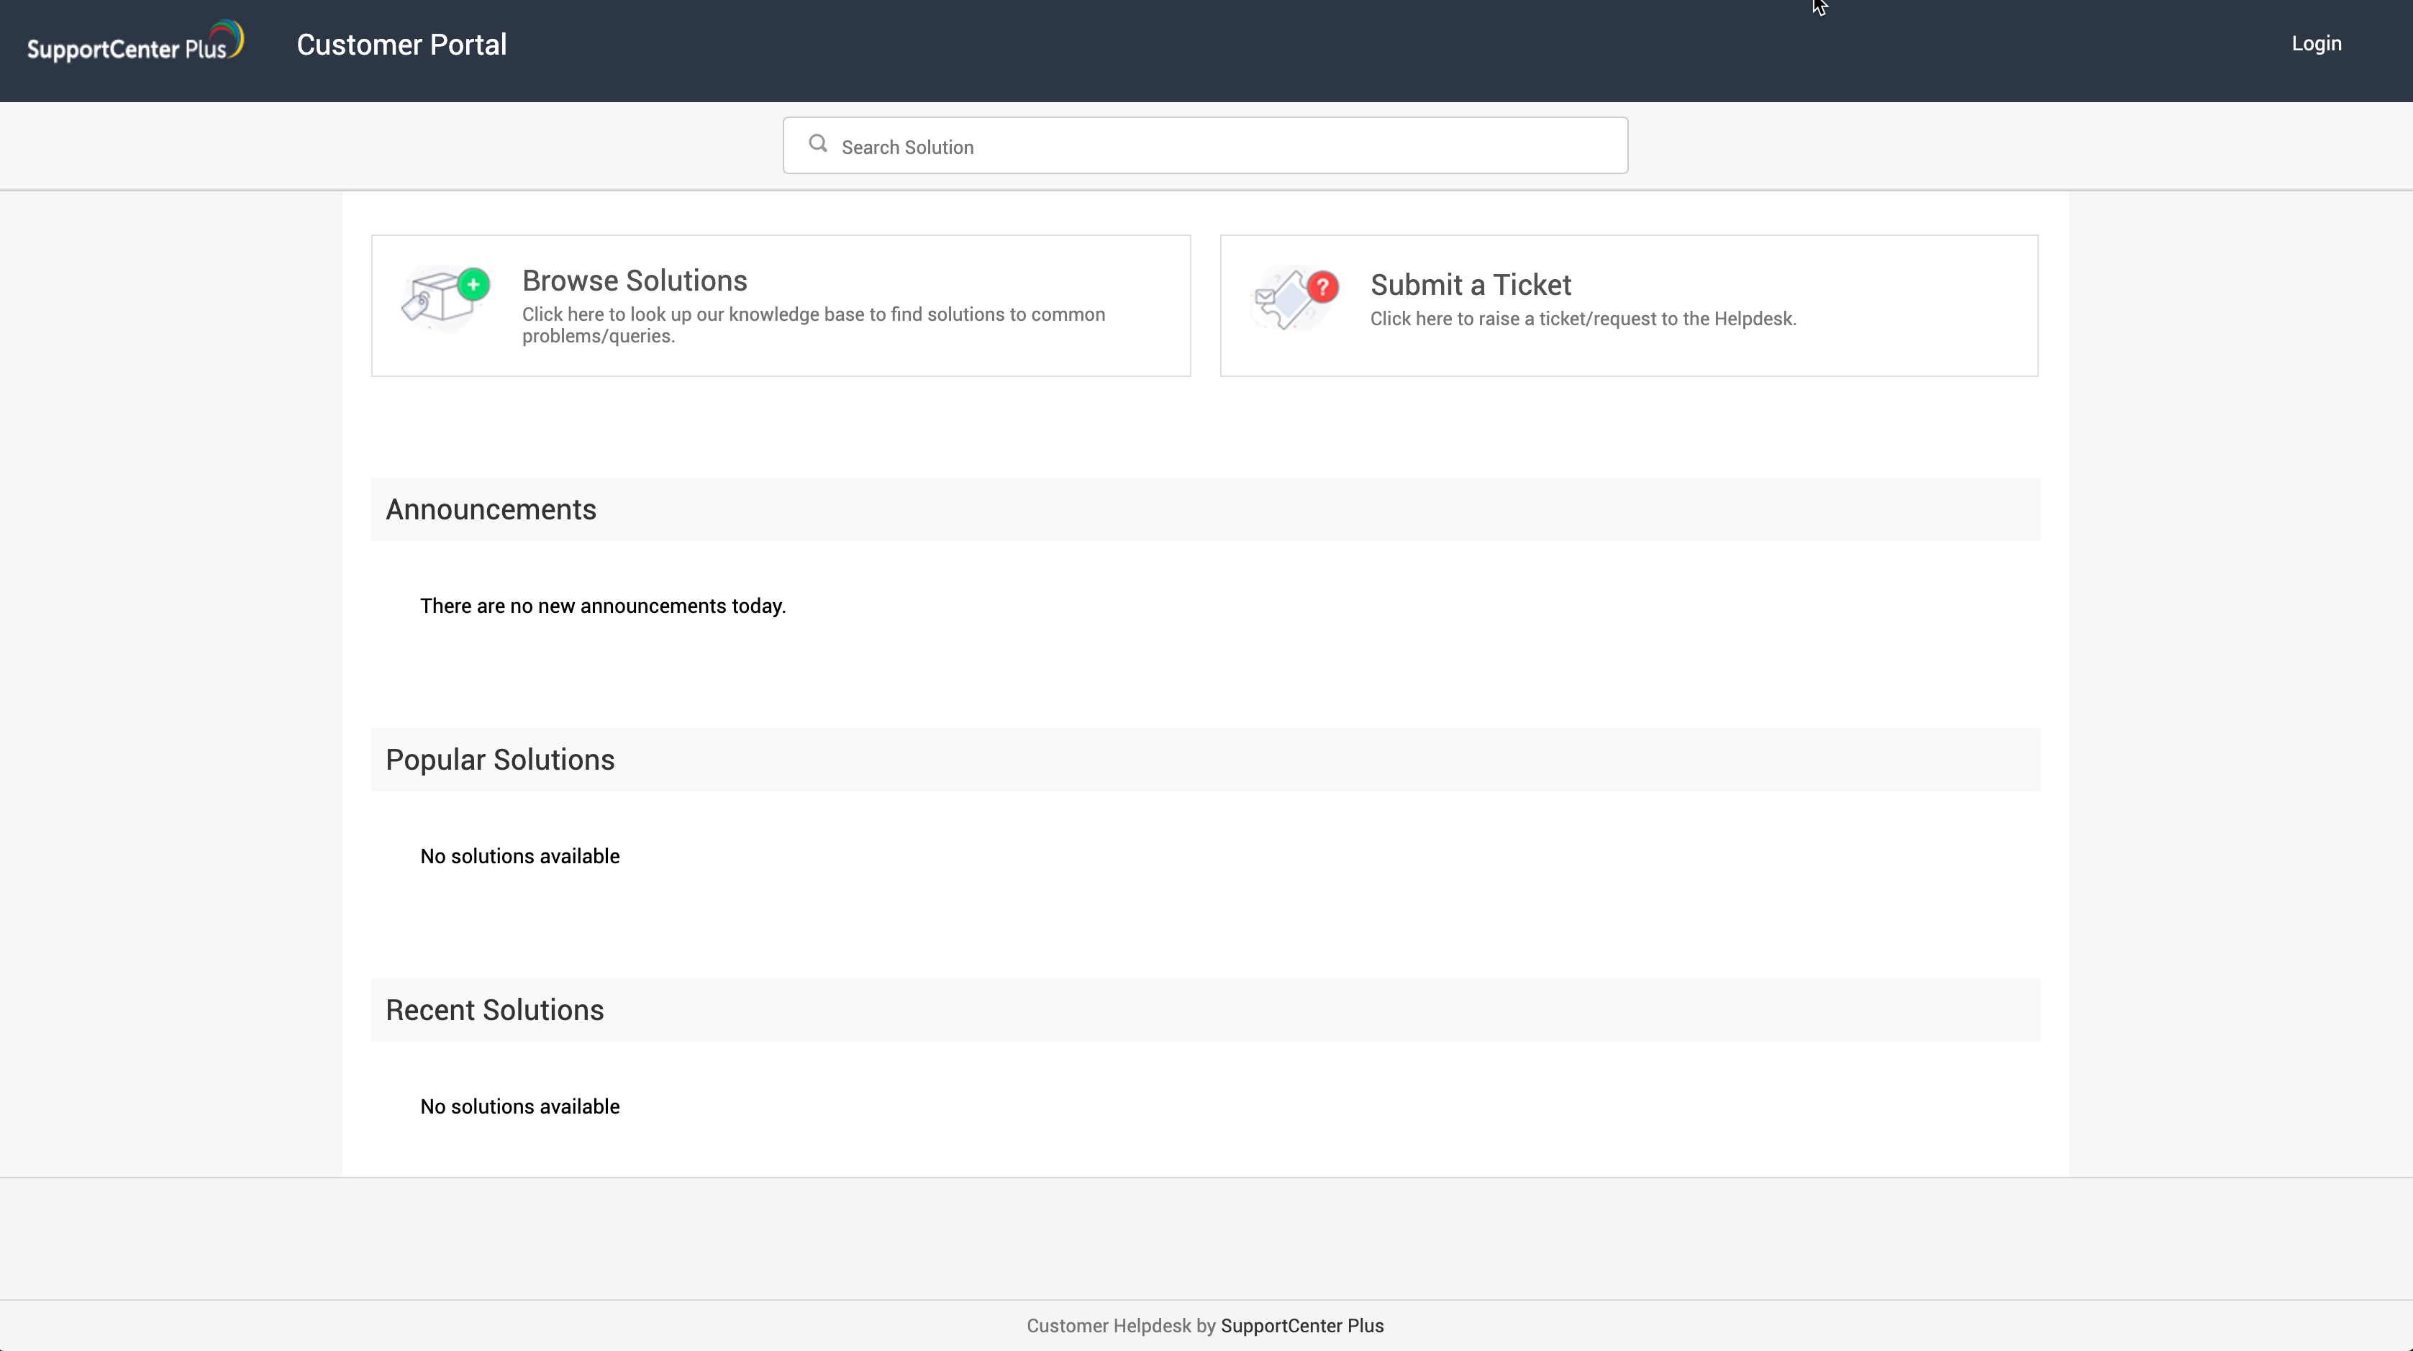Click the raise a ticket/request description
The width and height of the screenshot is (2413, 1351).
(1582, 319)
